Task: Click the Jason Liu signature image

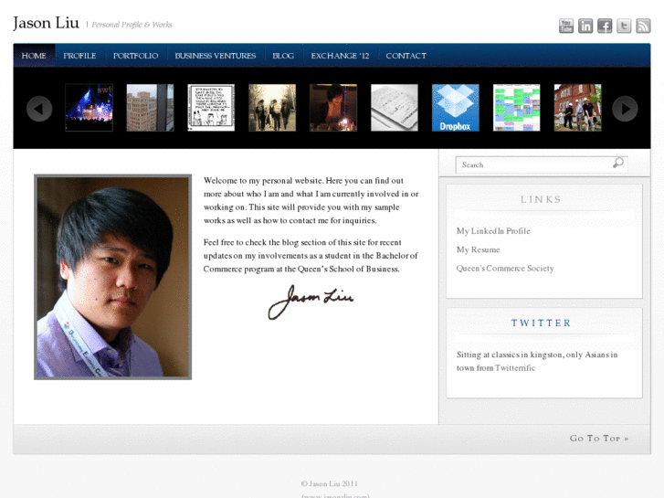Action: coord(311,302)
